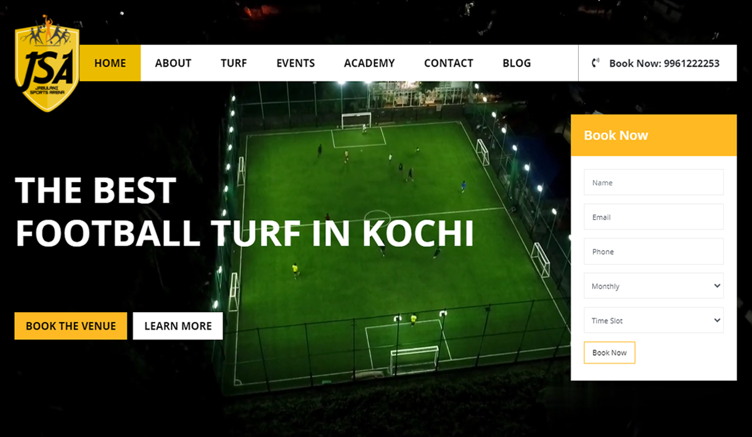Open the TURF menu item
Viewport: 752px width, 437px height.
coord(234,63)
